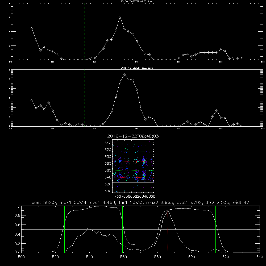
Task: Click the orange dashed center line in profile plot
Action: click(128, 229)
